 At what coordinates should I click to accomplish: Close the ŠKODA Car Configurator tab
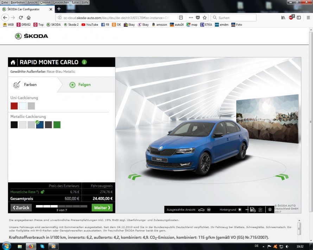pyautogui.click(x=51, y=9)
